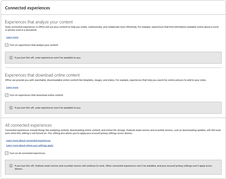
Task: Disable 'Turn on all connected experiences' checkbox
Action: point(7,153)
